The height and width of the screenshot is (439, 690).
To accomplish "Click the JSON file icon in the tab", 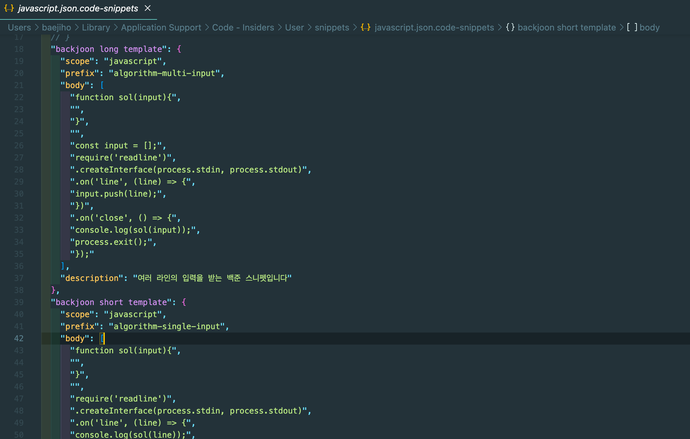I will tap(9, 8).
